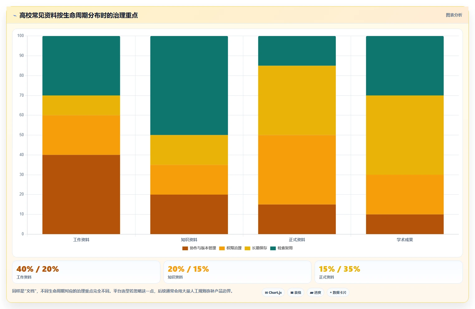Select the teal segment of the 学术成果 bar

405,66
